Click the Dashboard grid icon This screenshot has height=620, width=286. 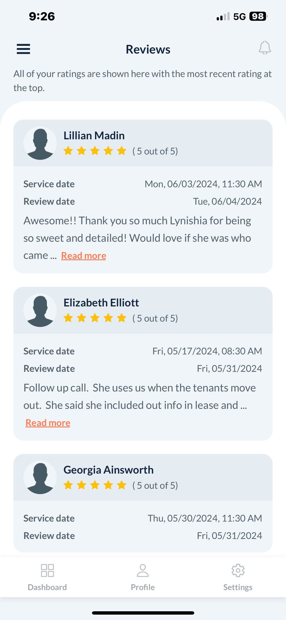pyautogui.click(x=47, y=570)
